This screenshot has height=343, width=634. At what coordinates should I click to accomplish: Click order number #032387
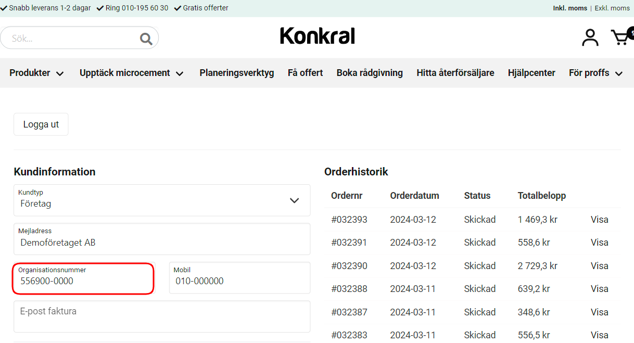coord(349,312)
